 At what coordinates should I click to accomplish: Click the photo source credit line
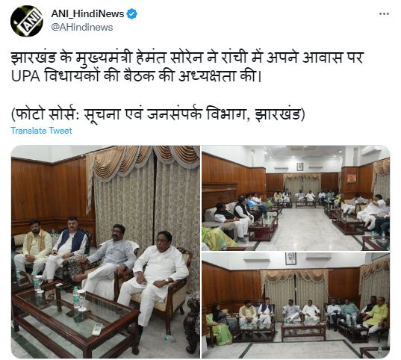(158, 113)
